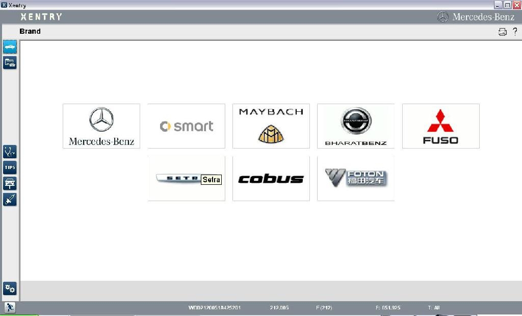The height and width of the screenshot is (316, 522).
Task: Click the XENTRY logo in the header
Action: pos(41,17)
